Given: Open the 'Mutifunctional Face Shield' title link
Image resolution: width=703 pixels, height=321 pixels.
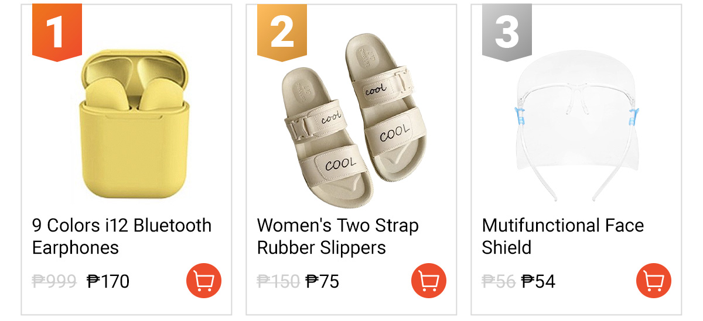Looking at the screenshot, I should (x=562, y=236).
